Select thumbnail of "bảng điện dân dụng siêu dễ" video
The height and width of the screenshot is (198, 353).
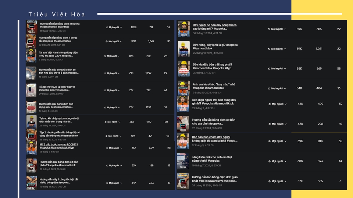tap(31, 107)
